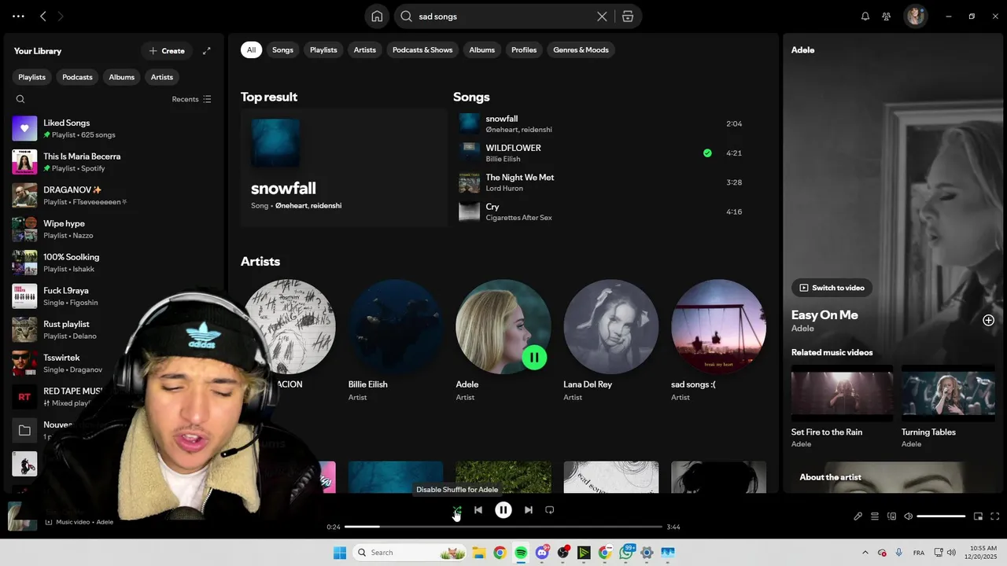1007x566 pixels.
Task: Mute the volume speaker icon
Action: (x=908, y=516)
